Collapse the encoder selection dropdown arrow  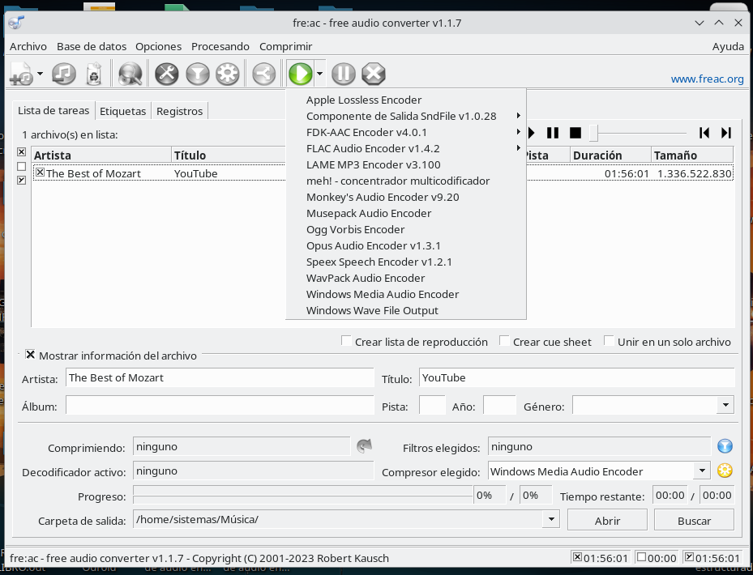[320, 74]
